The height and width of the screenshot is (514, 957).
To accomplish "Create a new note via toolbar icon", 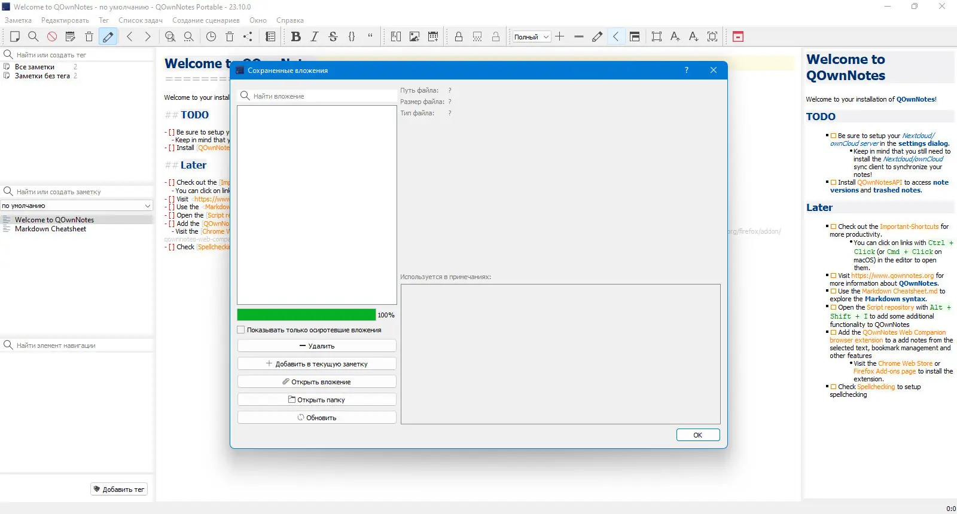I will click(x=15, y=36).
